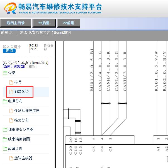Click the 返回主目录 button
This screenshot has height=168, width=168.
click(16, 23)
